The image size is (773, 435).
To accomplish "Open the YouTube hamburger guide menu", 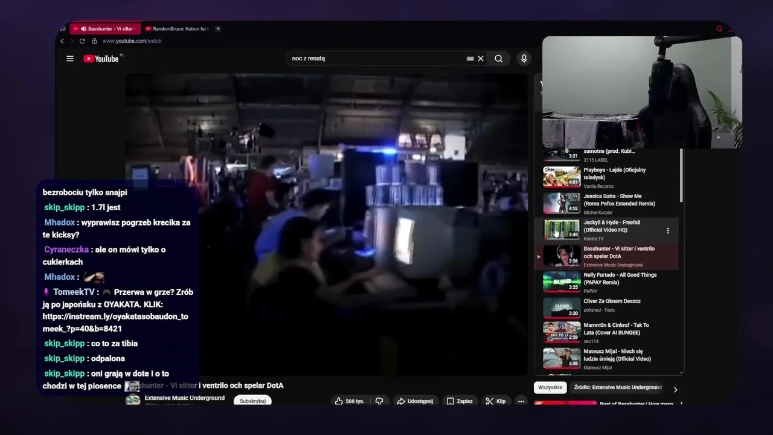I will point(70,59).
